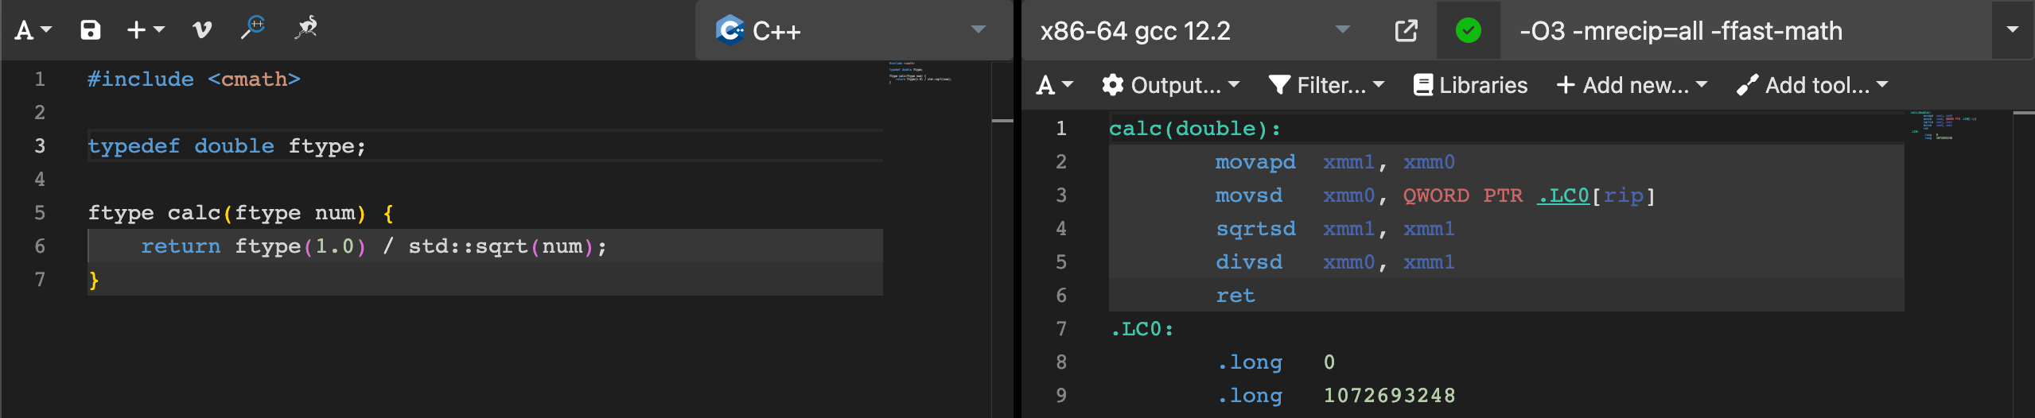Click the magnifier CppInsights icon
This screenshot has width=2035, height=418.
point(253,28)
